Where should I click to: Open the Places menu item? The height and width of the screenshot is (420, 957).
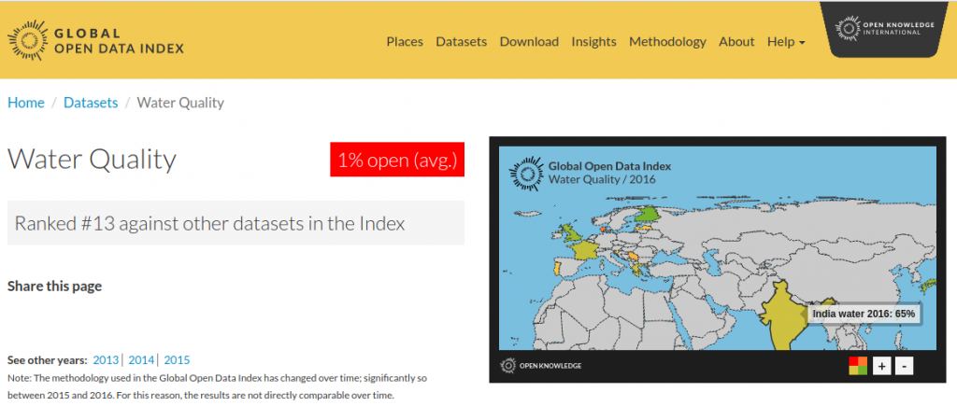(x=405, y=41)
